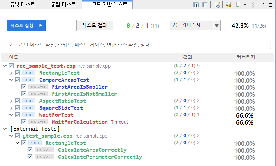
Task: Click the TESTCASE badge of CalculateAreaCorrectly
Action: click(44, 150)
